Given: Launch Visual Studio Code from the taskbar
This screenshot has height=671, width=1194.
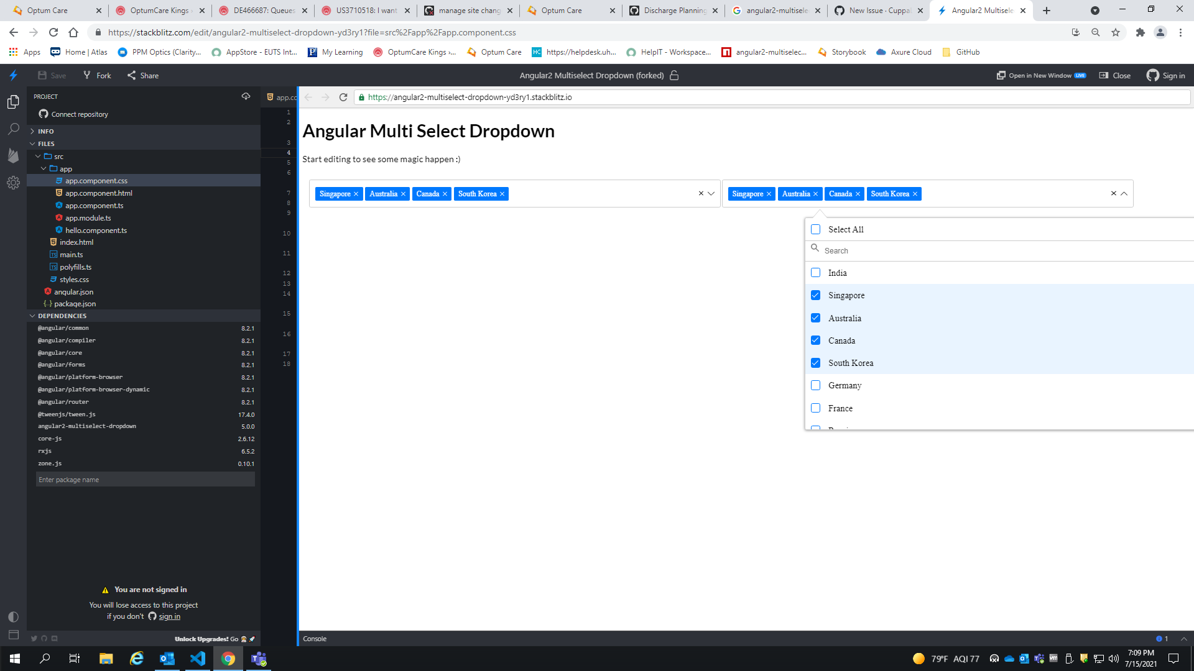Looking at the screenshot, I should click(198, 658).
